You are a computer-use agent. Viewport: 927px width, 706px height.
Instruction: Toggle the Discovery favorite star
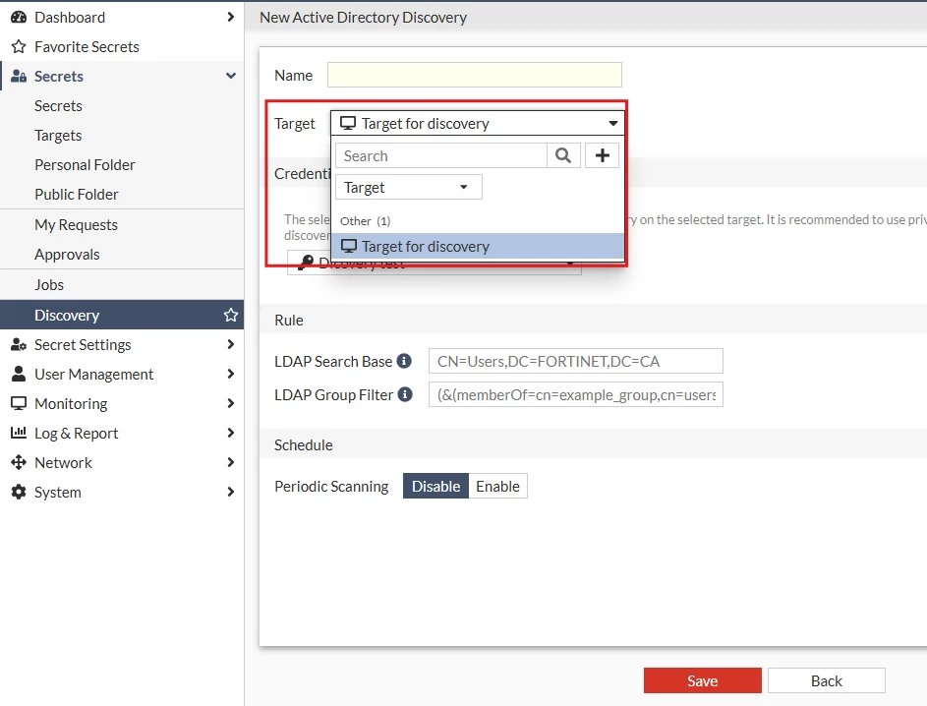pyautogui.click(x=231, y=316)
